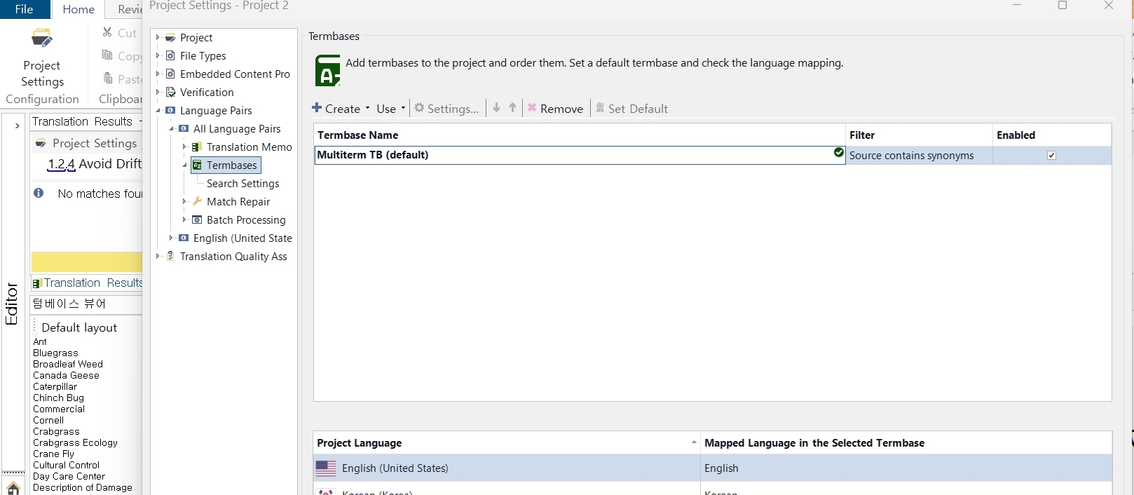
Task: Open the File tab
Action: [x=25, y=9]
